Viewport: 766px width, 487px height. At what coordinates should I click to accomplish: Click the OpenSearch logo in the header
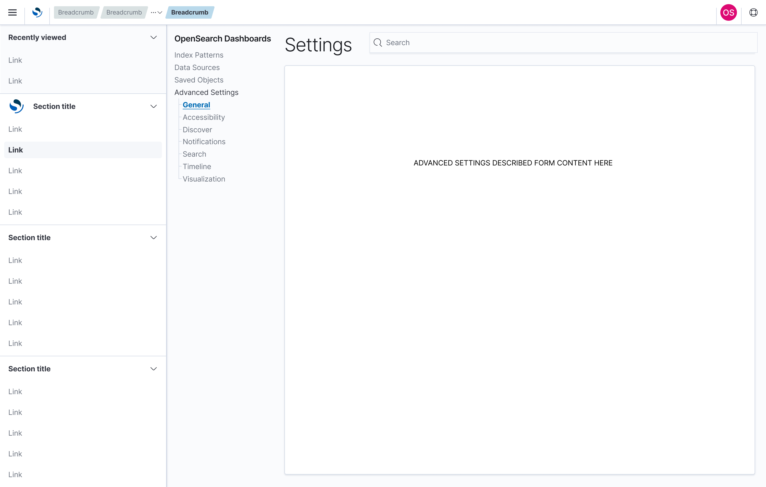[x=37, y=12]
